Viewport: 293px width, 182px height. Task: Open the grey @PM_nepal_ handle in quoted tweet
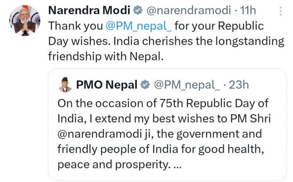tap(187, 85)
